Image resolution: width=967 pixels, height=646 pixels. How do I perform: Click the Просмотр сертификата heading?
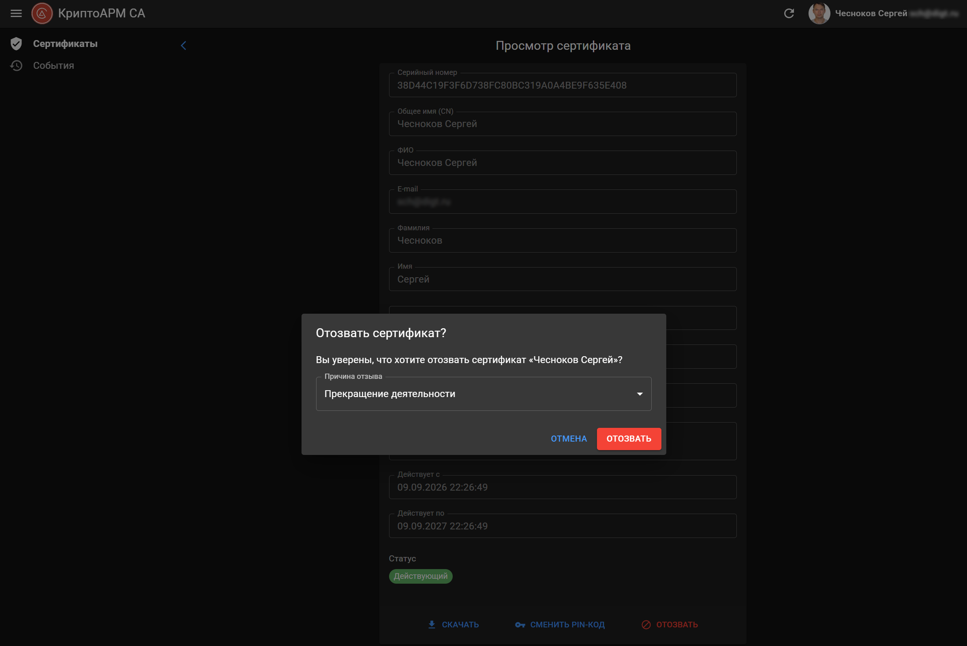click(563, 46)
